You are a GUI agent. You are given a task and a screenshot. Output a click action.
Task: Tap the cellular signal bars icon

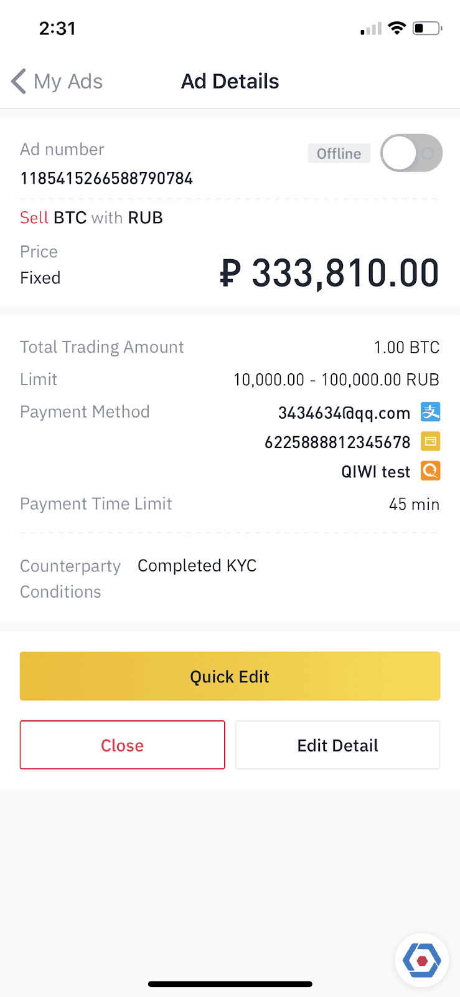[371, 29]
